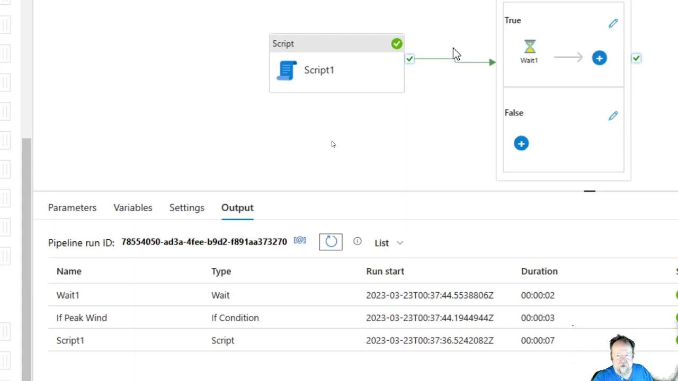Select the Script1 row name in output table
The width and height of the screenshot is (678, 381).
click(70, 341)
